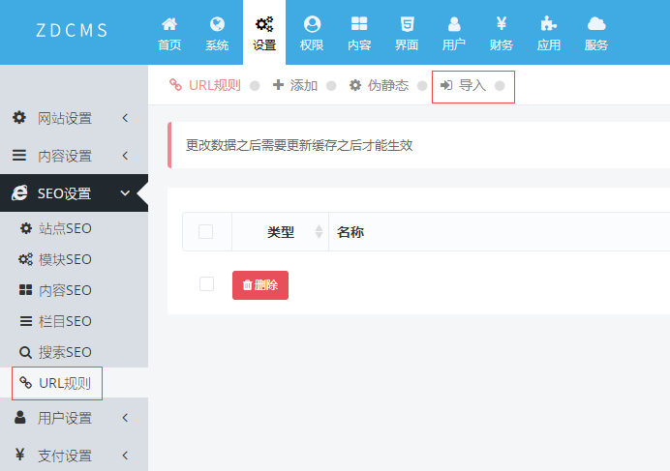The image size is (670, 471).
Task: Click the yen icon above 财务
Action: 502,24
